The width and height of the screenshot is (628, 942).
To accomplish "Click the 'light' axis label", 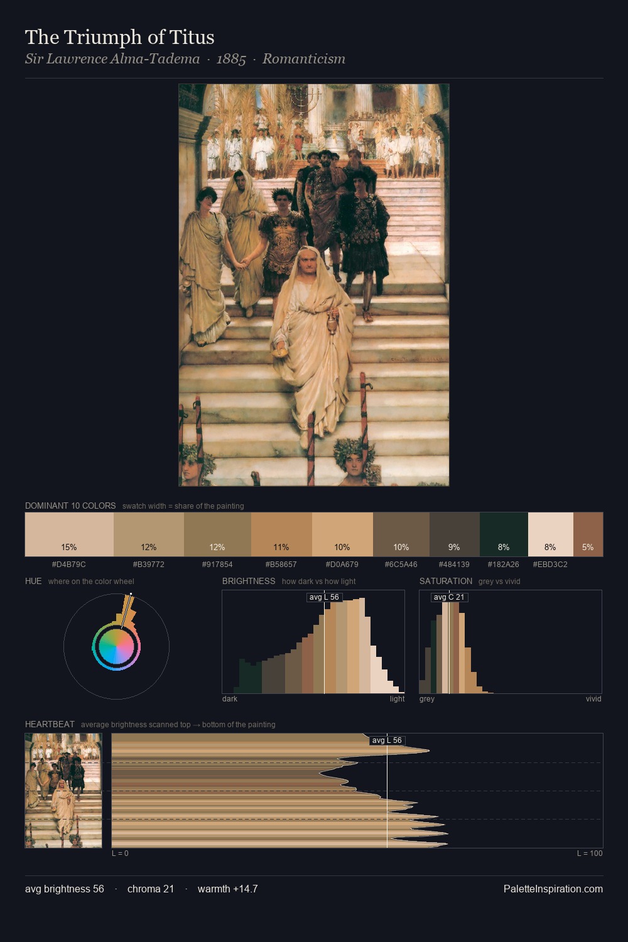I will click(x=398, y=699).
